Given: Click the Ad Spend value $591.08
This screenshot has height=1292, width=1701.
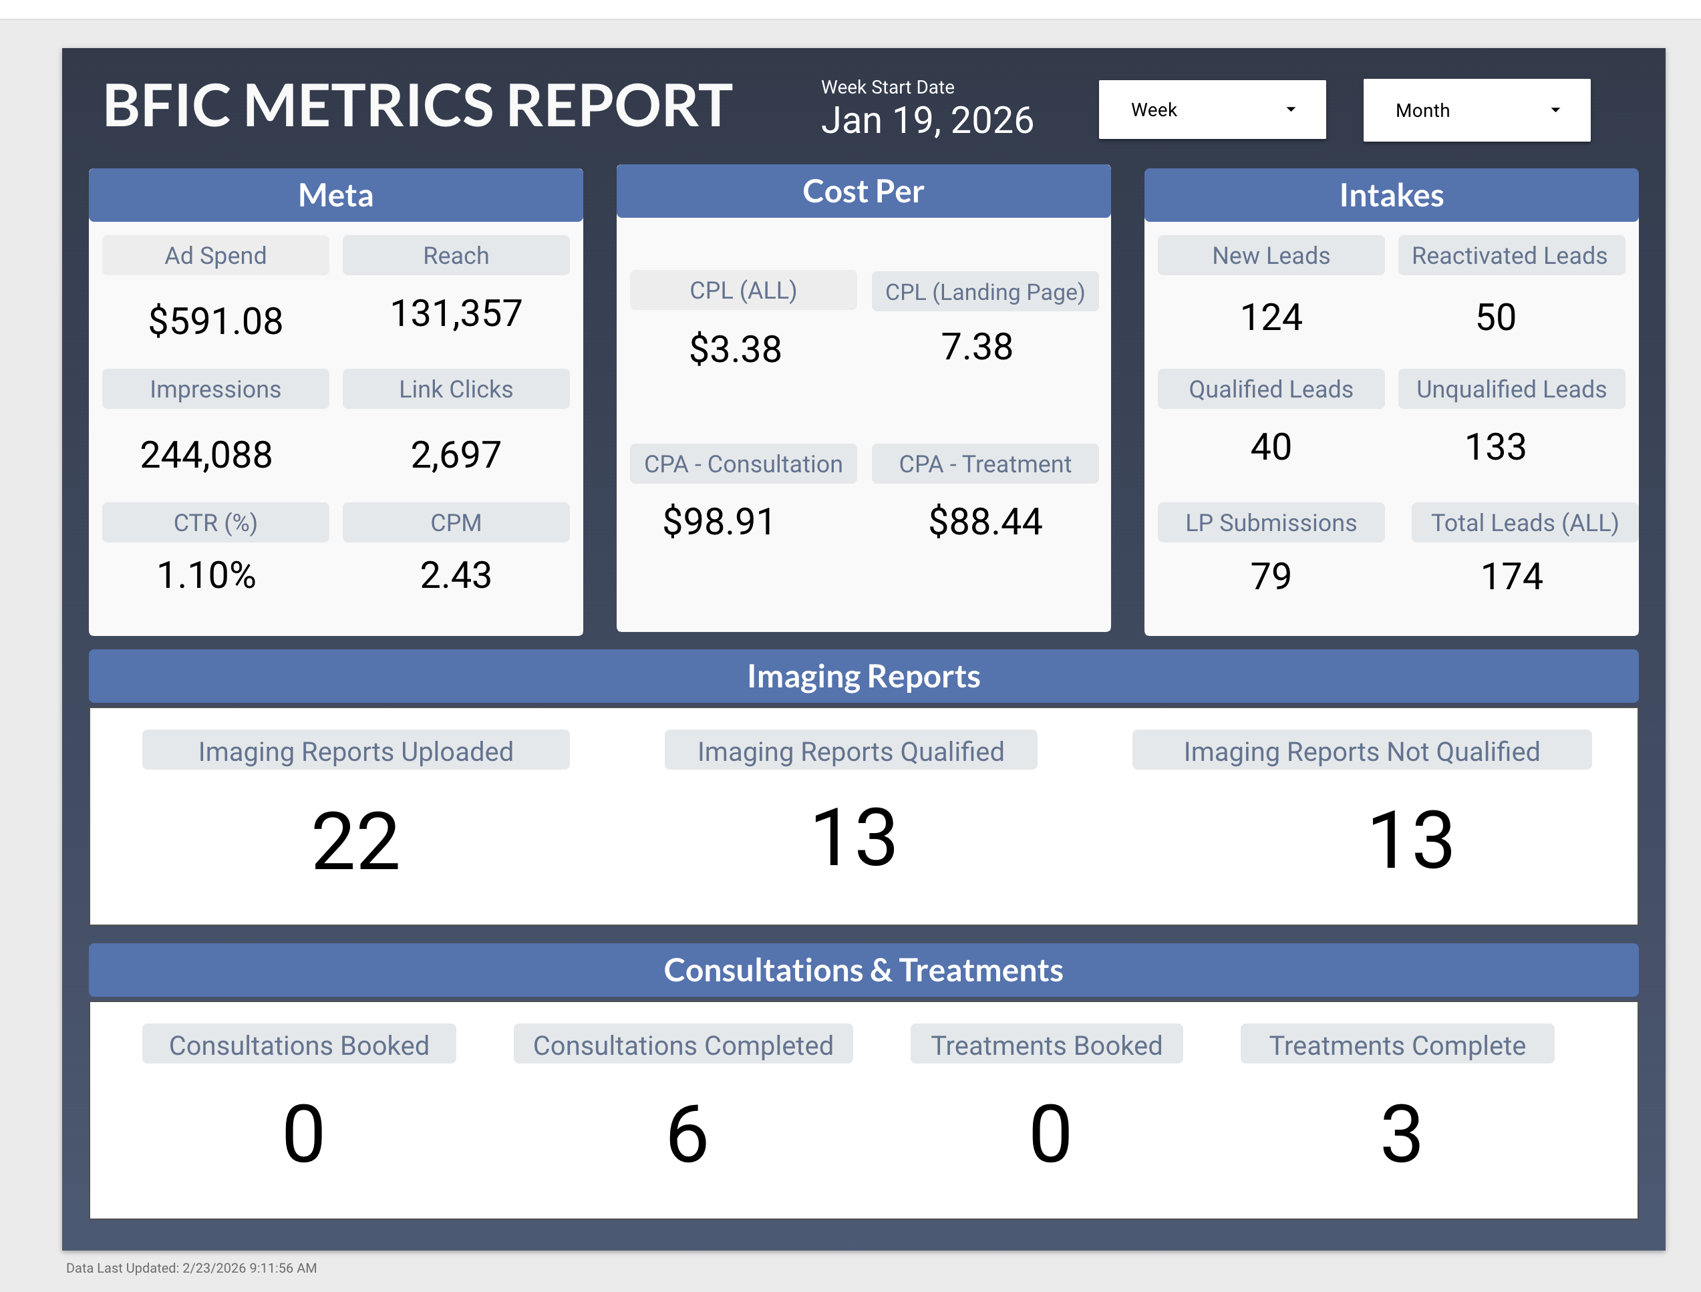Looking at the screenshot, I should pyautogui.click(x=215, y=321).
